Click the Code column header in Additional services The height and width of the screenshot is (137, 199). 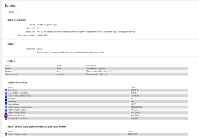(x=133, y=87)
